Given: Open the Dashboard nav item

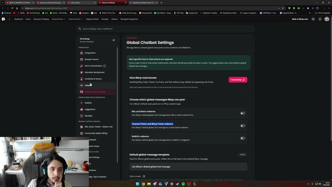Looking at the screenshot, I should (x=19, y=19).
